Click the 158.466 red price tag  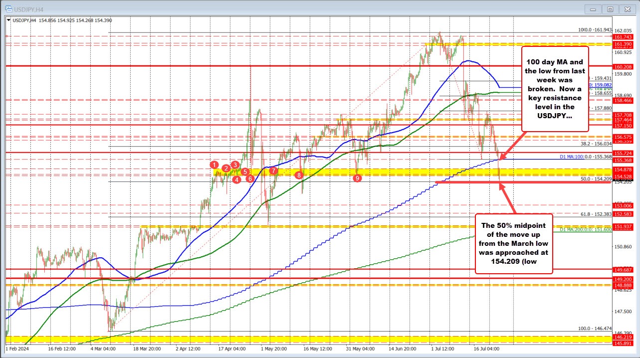(x=623, y=100)
